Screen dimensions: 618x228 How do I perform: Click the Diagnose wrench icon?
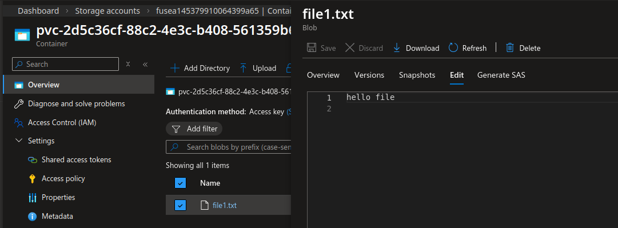click(x=18, y=104)
